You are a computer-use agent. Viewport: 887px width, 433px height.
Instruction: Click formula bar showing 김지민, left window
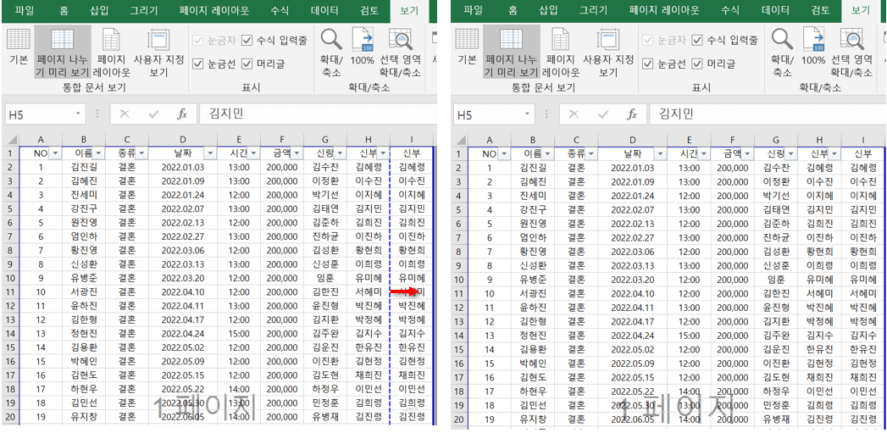[x=319, y=114]
